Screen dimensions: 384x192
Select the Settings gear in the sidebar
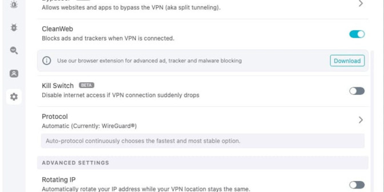point(13,96)
